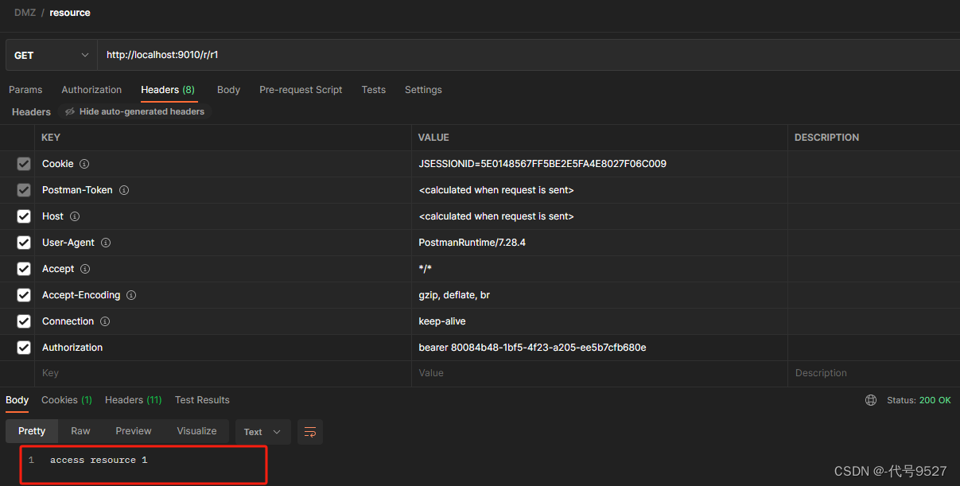Click the info icon next to Cookie

(x=84, y=164)
